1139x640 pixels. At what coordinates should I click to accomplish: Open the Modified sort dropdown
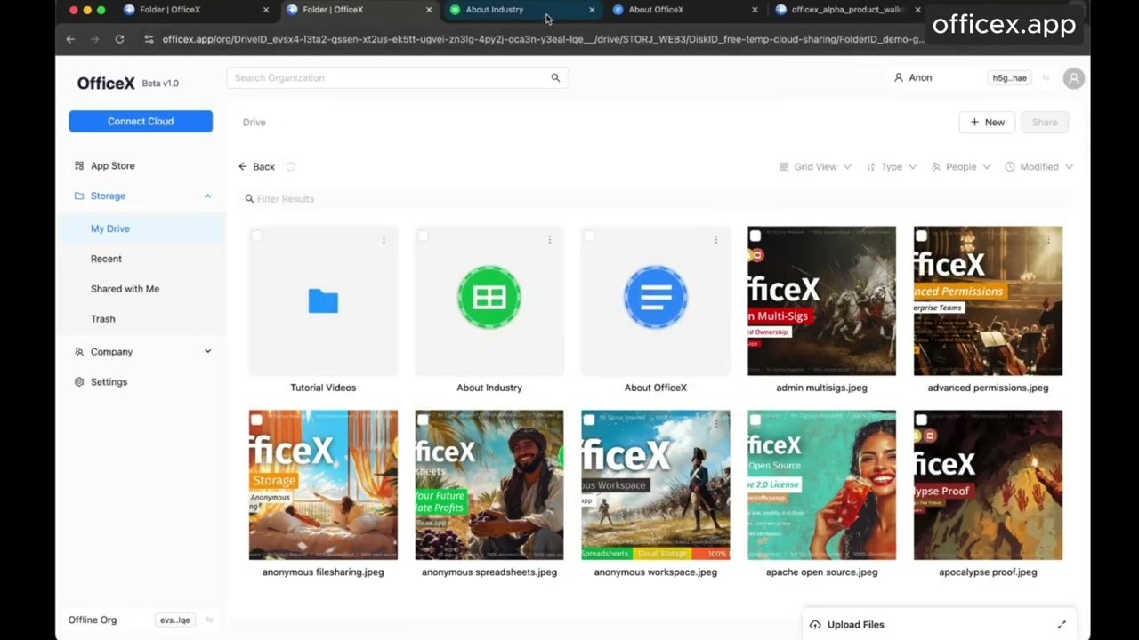(x=1038, y=166)
